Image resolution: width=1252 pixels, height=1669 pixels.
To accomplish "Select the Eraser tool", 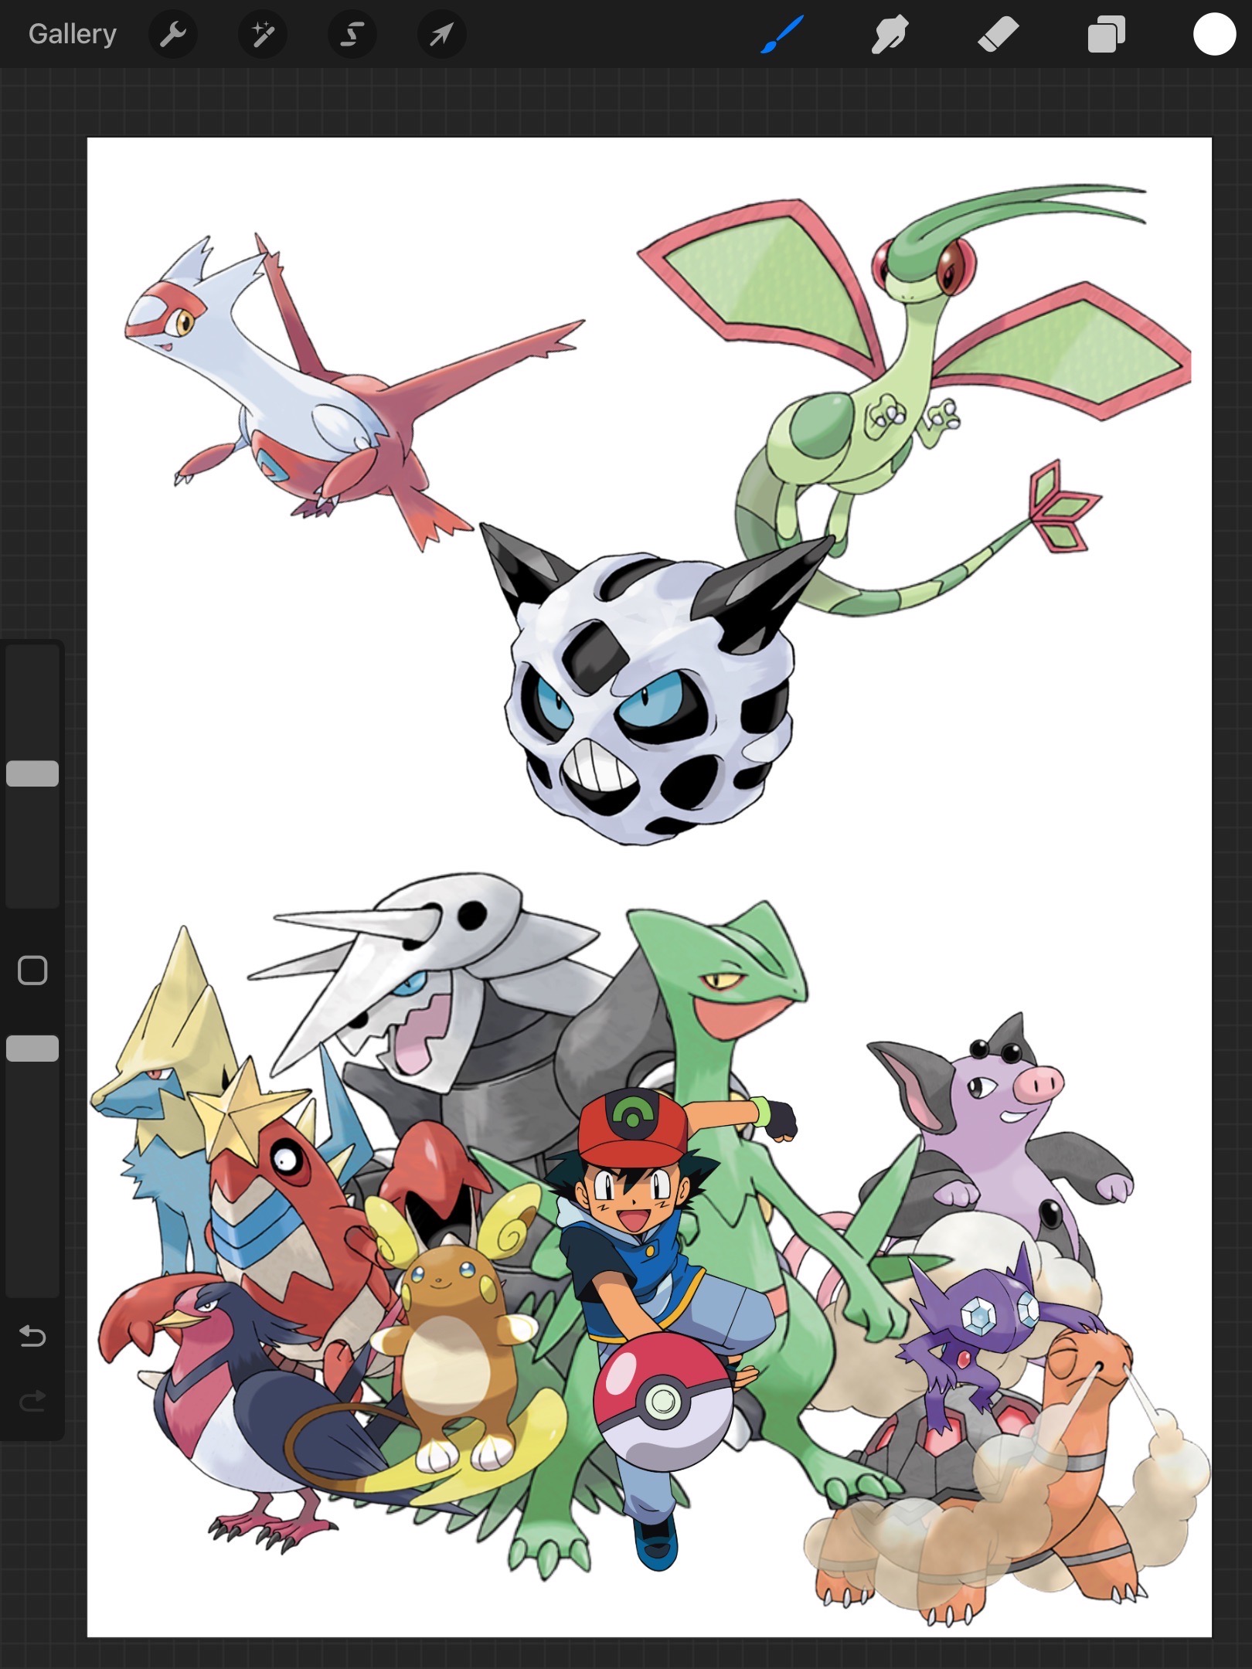I will click(x=998, y=35).
